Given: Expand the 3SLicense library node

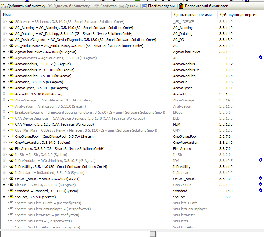Looking at the screenshot, I should tap(4, 21).
